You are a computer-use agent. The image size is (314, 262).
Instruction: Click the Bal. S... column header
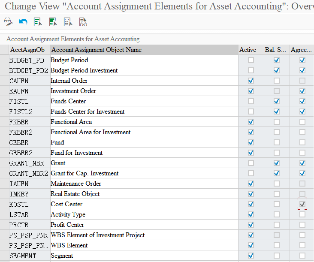pyautogui.click(x=277, y=50)
